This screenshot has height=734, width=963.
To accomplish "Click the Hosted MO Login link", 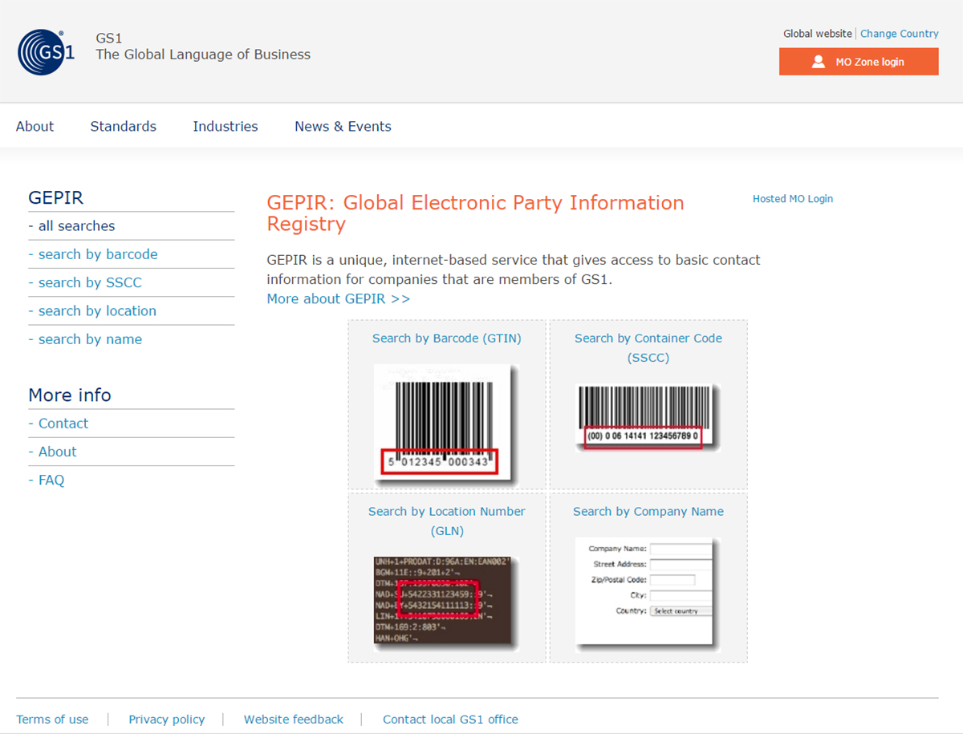I will [x=793, y=198].
